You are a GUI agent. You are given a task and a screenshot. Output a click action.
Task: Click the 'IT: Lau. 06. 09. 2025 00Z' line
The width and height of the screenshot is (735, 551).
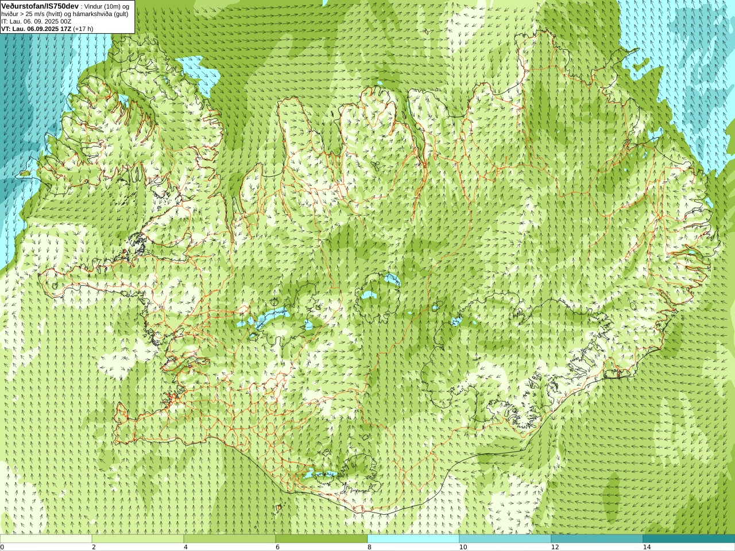[36, 21]
